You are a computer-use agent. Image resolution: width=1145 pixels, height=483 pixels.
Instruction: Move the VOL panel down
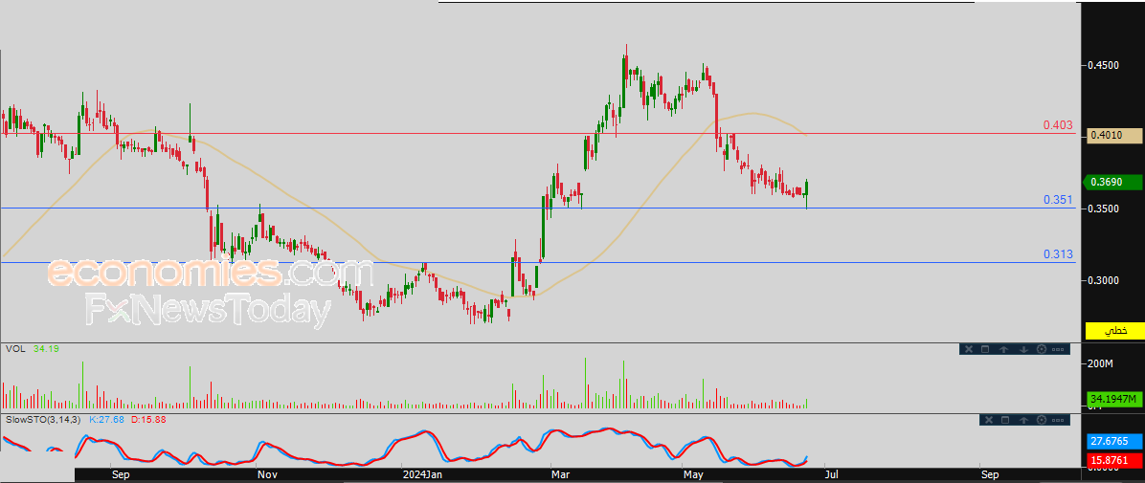tap(1022, 350)
